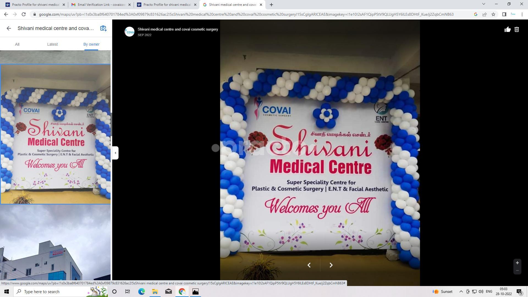The width and height of the screenshot is (528, 297).
Task: Open the volume control in tray
Action: (481, 291)
